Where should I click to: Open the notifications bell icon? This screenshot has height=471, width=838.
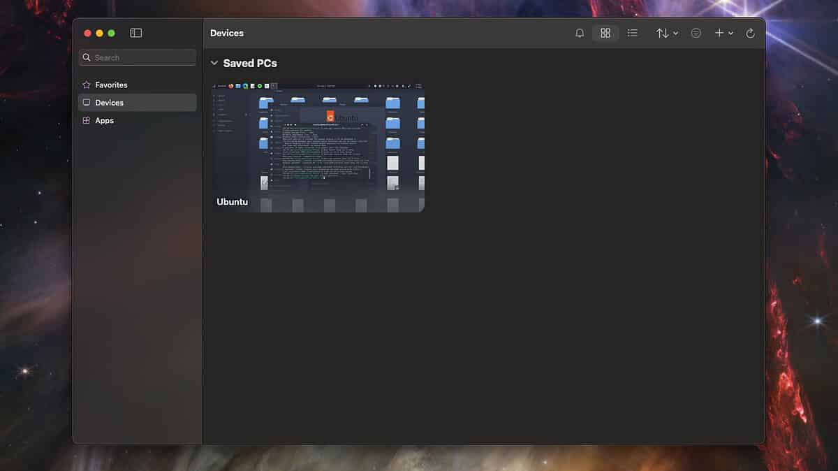(579, 33)
